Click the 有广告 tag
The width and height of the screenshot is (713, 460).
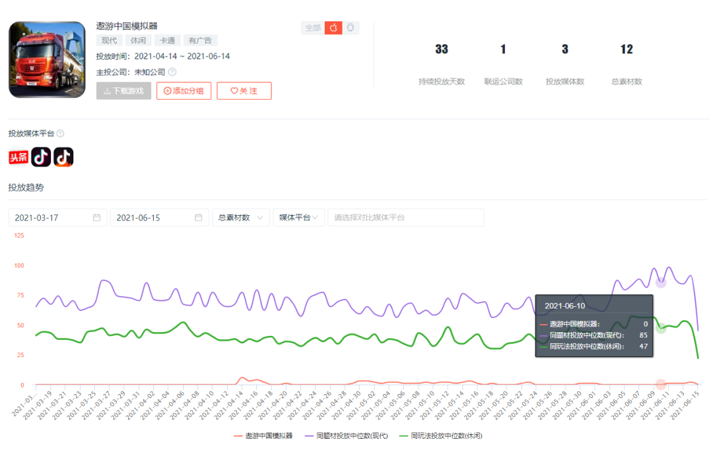point(200,40)
